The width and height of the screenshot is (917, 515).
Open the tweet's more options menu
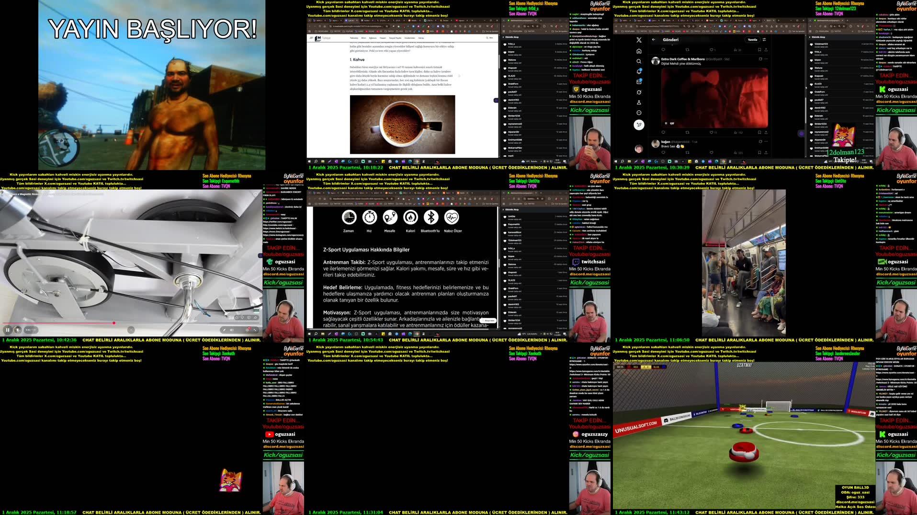tap(766, 59)
